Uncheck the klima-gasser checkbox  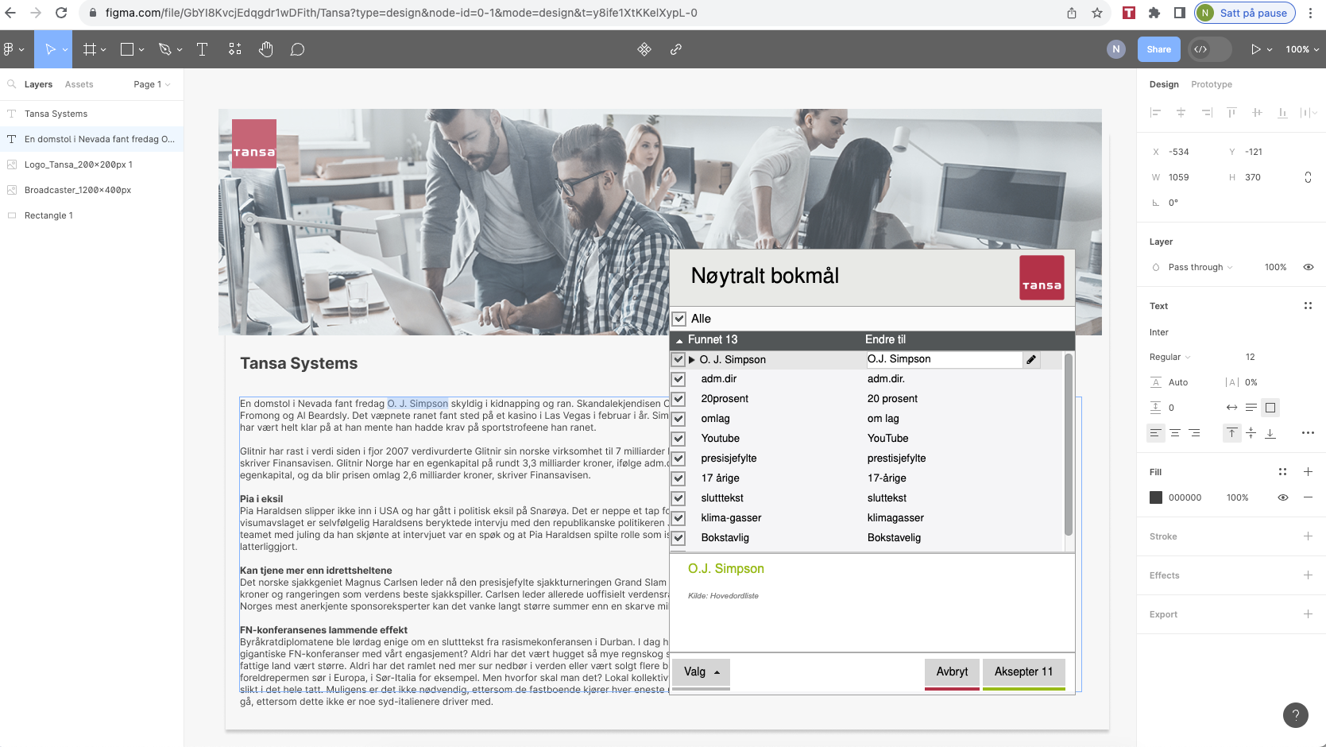coord(678,518)
